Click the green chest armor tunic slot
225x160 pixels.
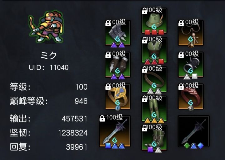click(x=154, y=50)
